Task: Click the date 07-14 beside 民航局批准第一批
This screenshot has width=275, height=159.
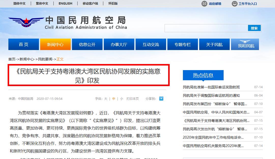Action: [258, 87]
